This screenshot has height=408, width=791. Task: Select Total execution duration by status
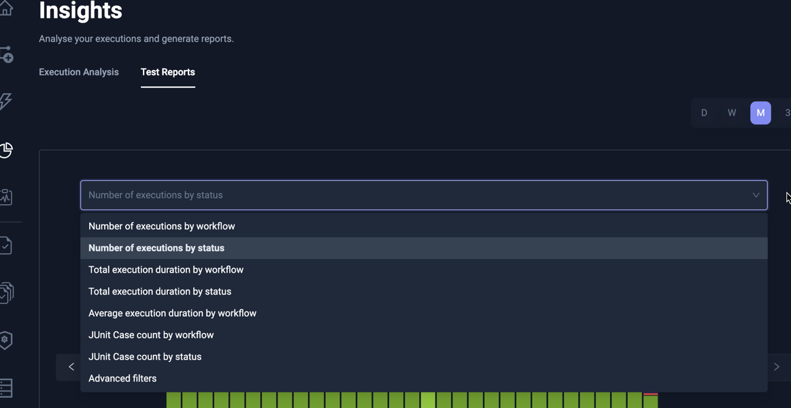(x=424, y=292)
